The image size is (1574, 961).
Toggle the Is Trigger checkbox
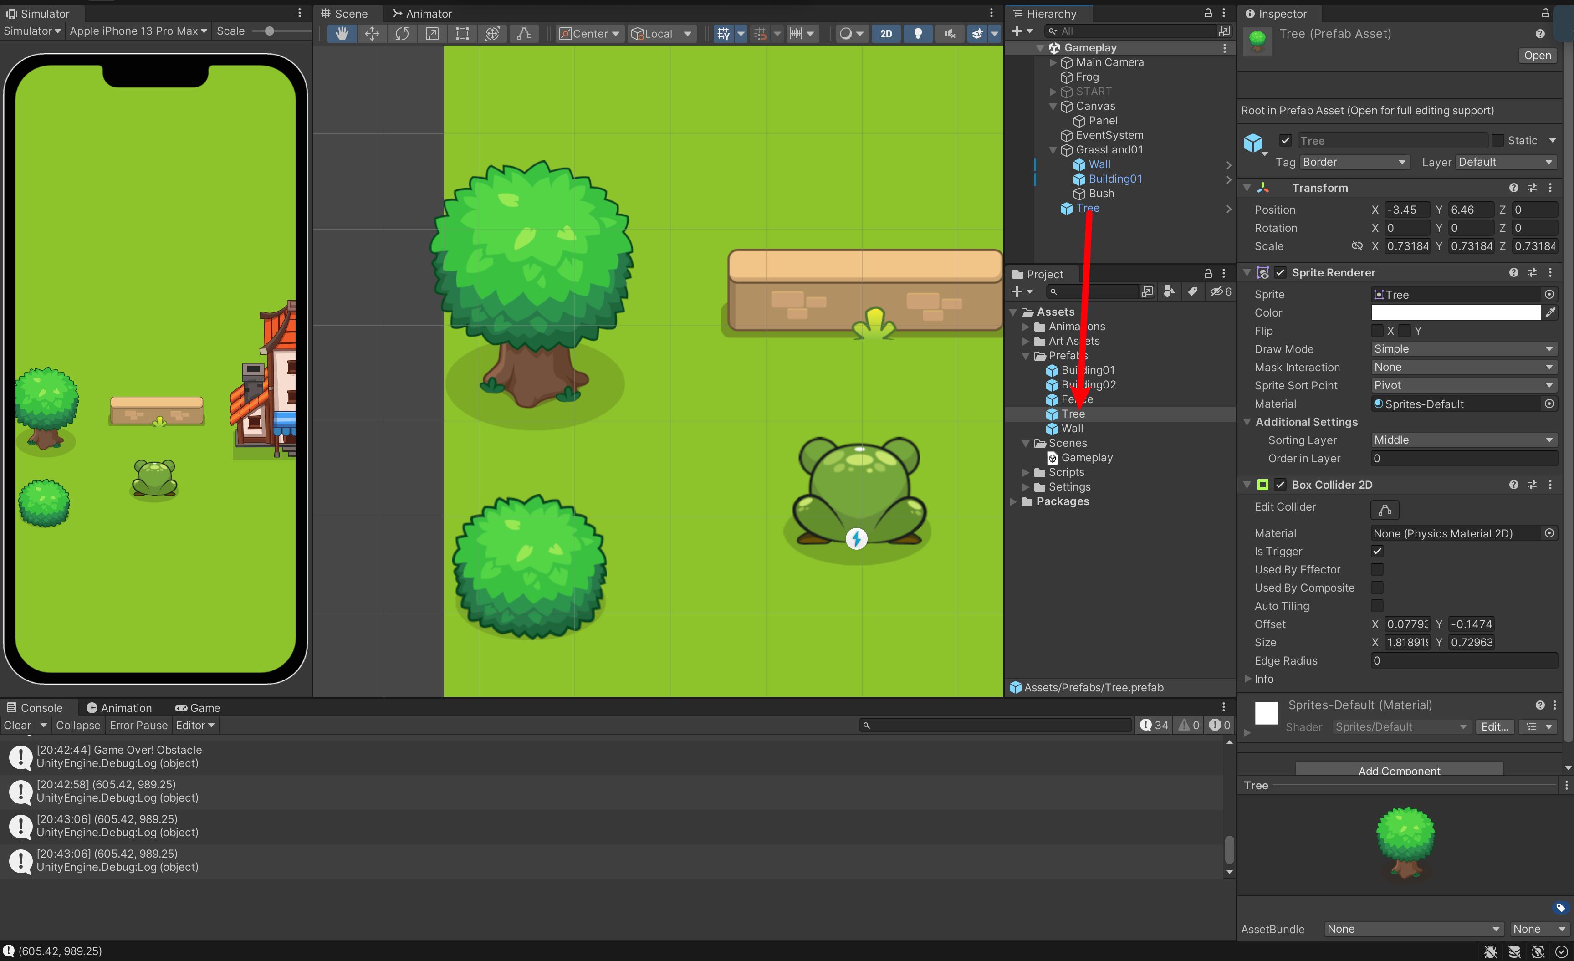point(1377,552)
